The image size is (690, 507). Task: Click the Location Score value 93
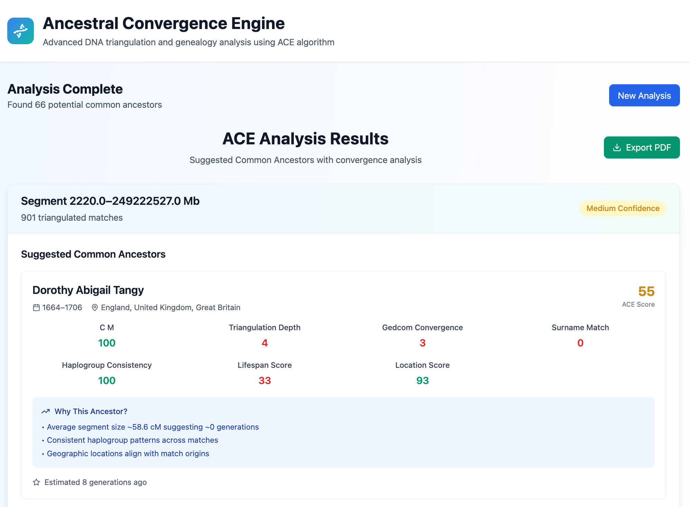422,381
